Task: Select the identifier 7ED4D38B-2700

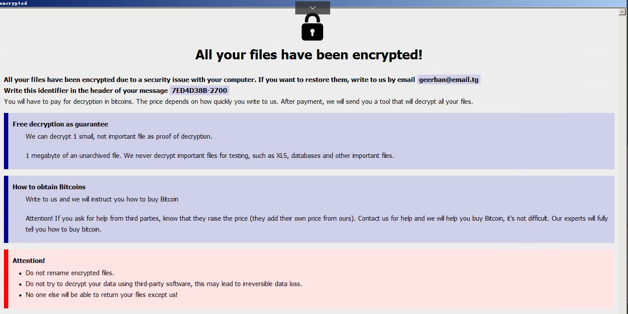Action: [x=199, y=90]
